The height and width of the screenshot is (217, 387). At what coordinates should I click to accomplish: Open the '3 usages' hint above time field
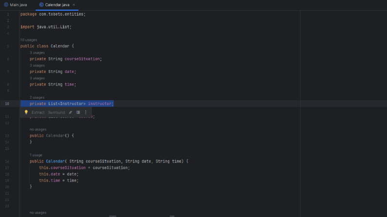click(x=37, y=78)
